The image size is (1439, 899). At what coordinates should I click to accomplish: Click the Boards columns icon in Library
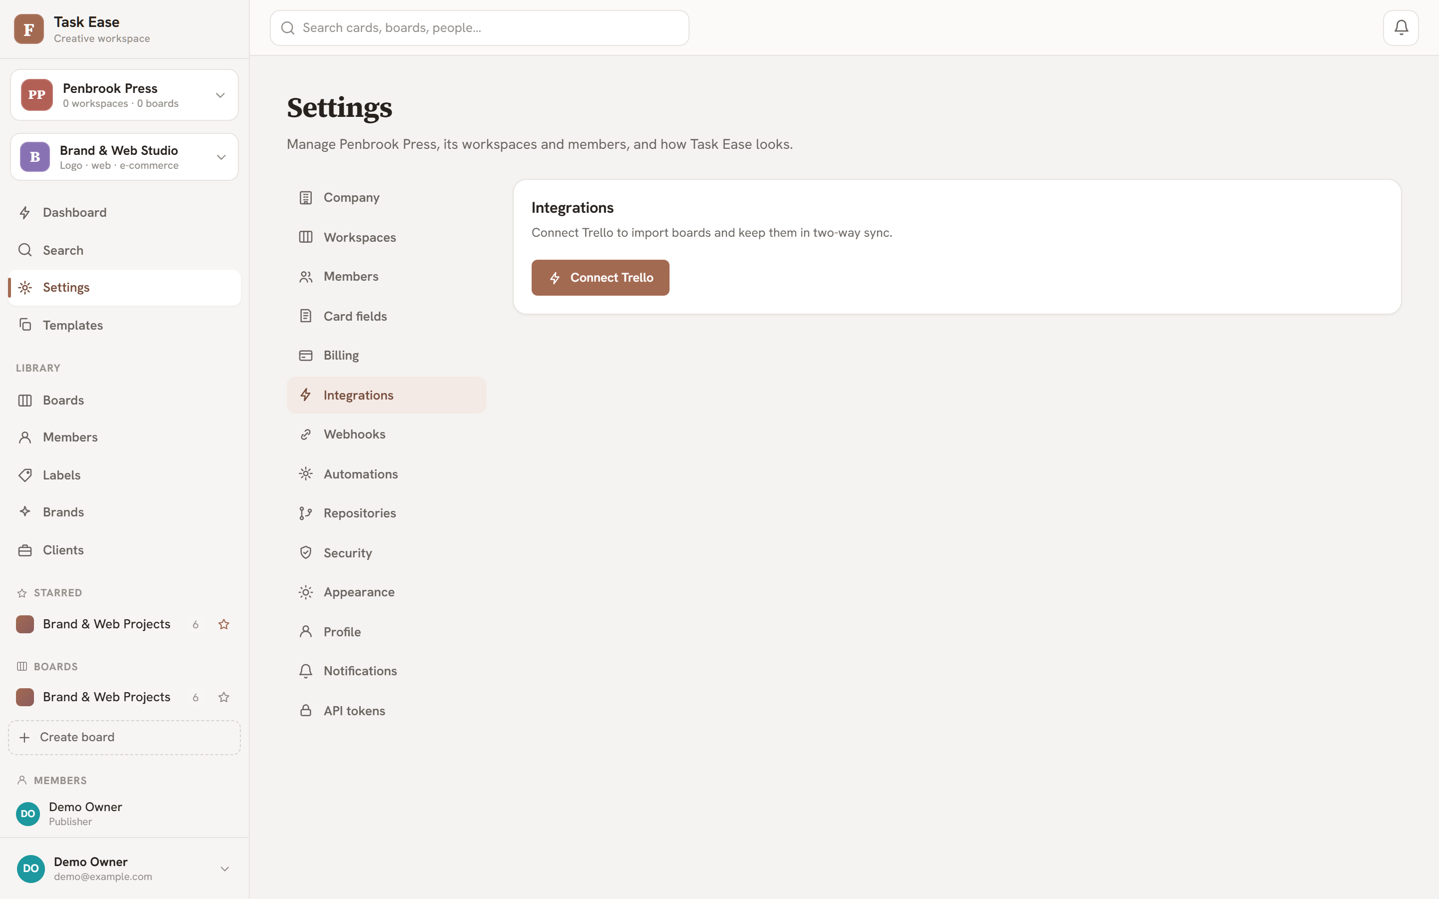pyautogui.click(x=25, y=400)
